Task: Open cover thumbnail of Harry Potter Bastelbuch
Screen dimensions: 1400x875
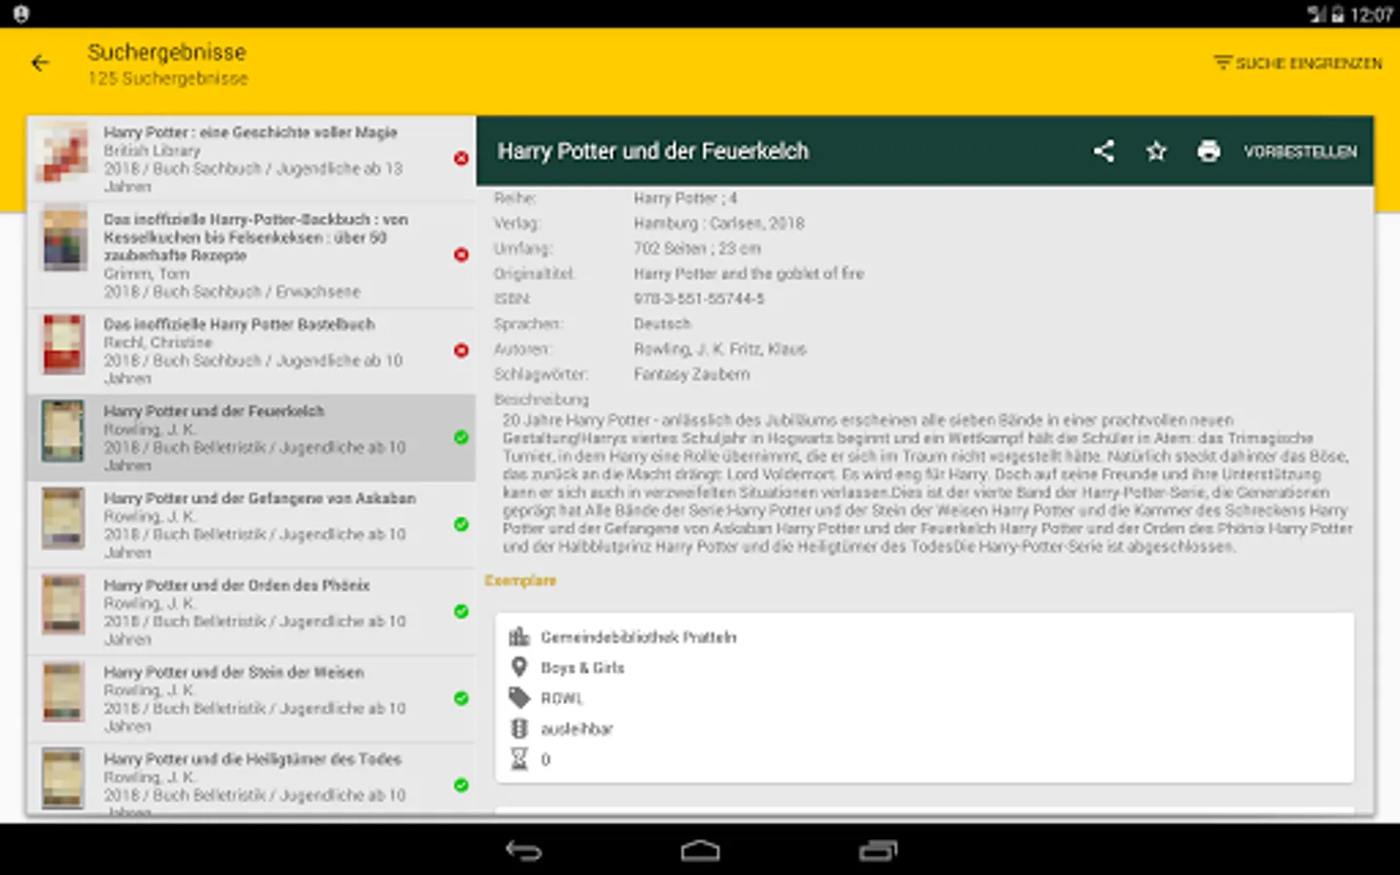Action: point(63,344)
